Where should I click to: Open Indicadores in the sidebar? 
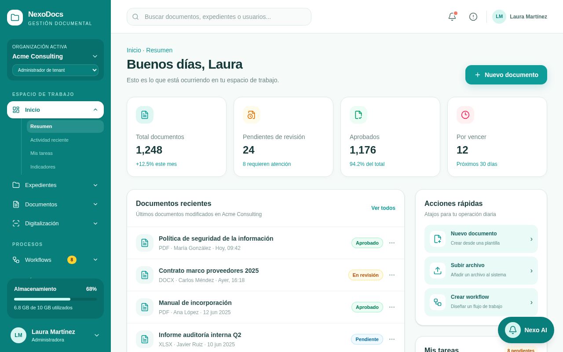click(x=65, y=167)
